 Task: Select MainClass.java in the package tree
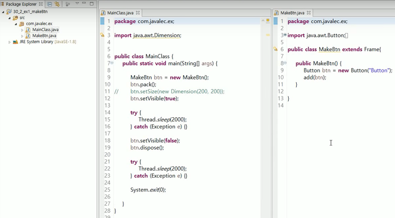[45, 30]
